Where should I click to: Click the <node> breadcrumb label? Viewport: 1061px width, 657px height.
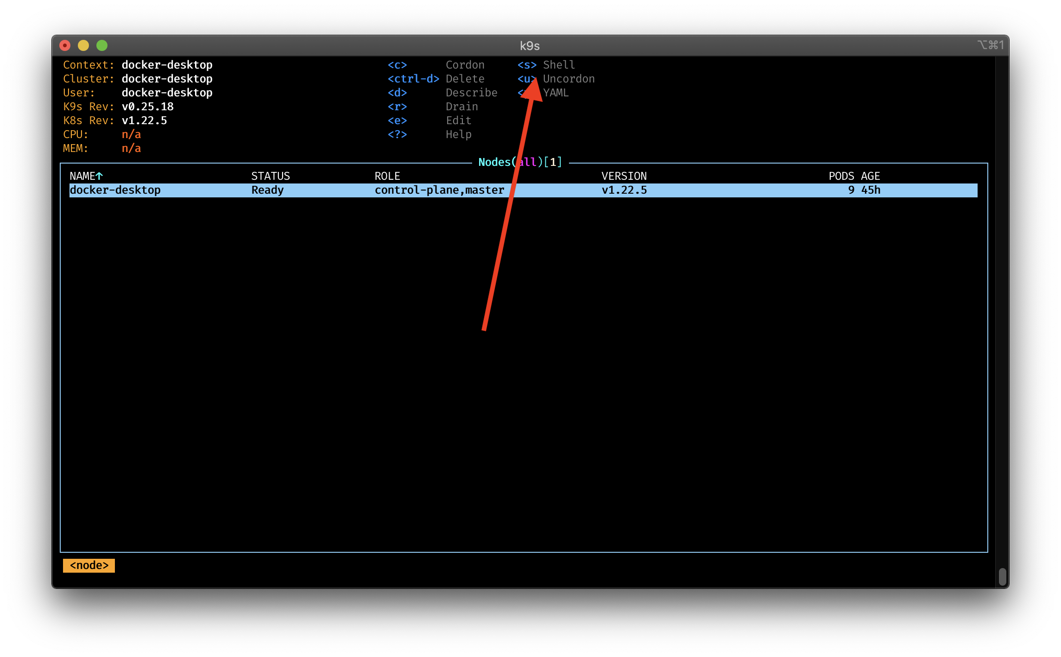click(x=89, y=565)
